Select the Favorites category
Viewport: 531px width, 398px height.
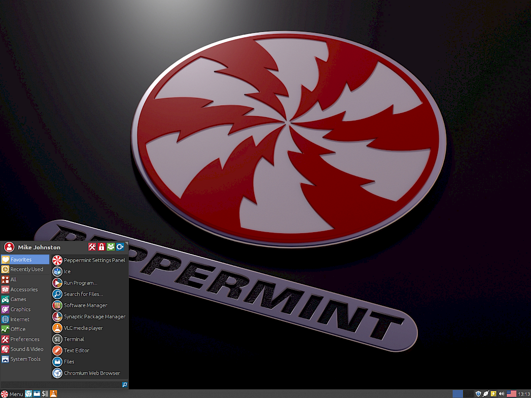point(25,260)
